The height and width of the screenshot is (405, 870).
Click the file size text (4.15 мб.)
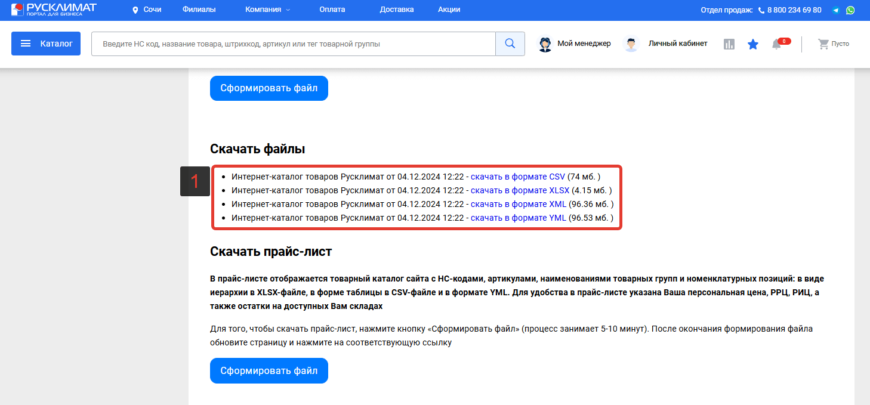pos(592,190)
